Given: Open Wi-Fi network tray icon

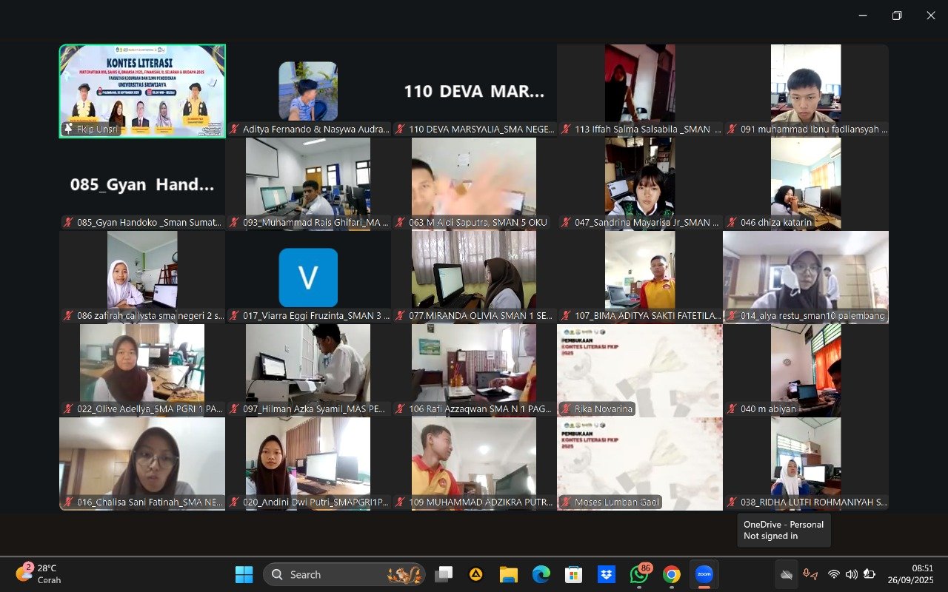Looking at the screenshot, I should pyautogui.click(x=834, y=574).
